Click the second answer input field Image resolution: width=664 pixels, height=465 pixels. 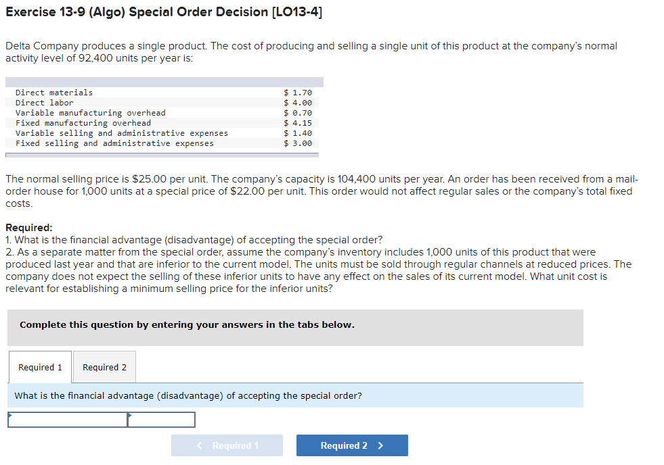pos(161,419)
